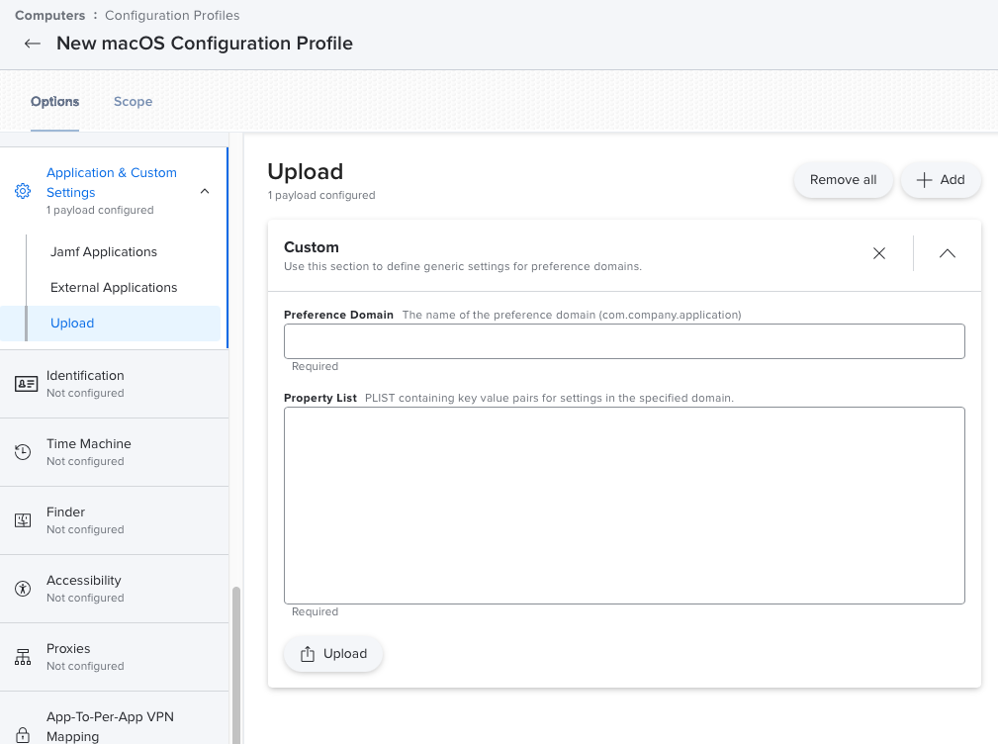The image size is (998, 744).
Task: Remove the Custom payload with the X
Action: (878, 253)
